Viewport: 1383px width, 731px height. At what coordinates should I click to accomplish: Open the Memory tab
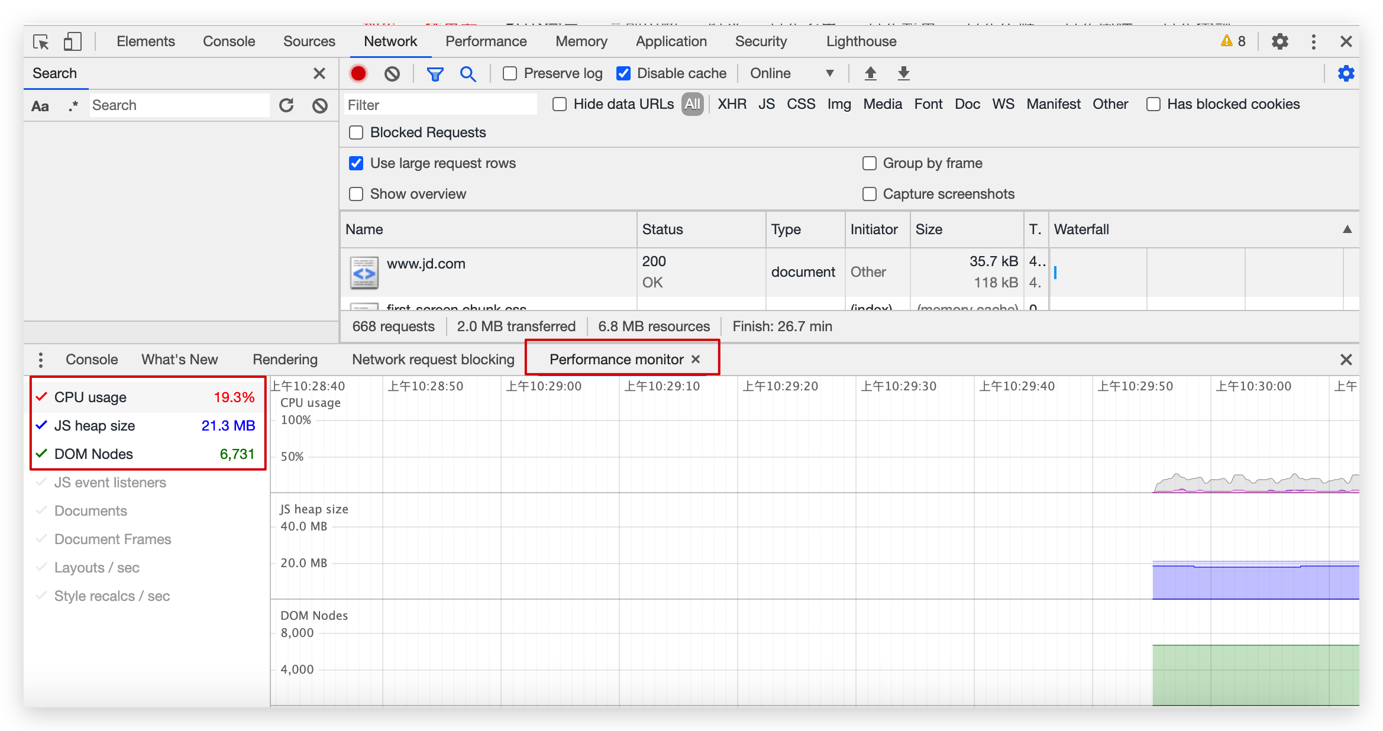581,41
